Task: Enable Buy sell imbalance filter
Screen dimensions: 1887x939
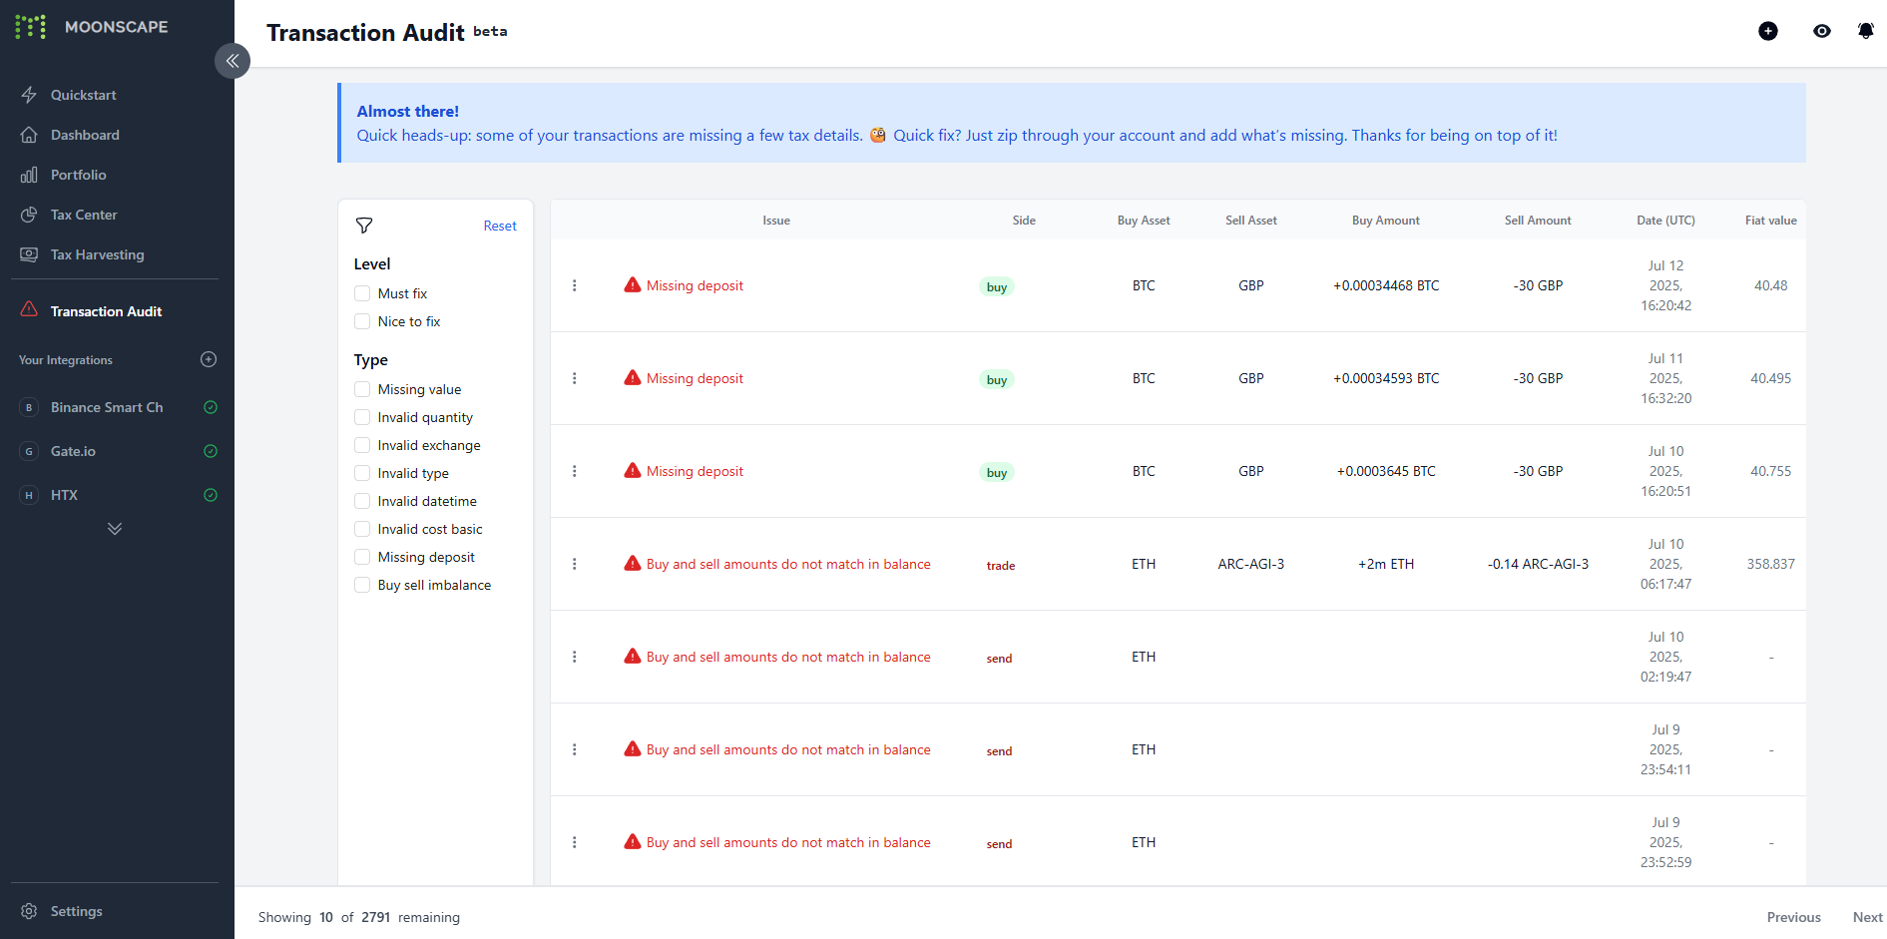Action: pos(362,585)
